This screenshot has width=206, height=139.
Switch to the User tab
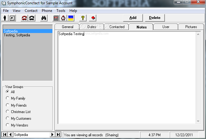166,27
